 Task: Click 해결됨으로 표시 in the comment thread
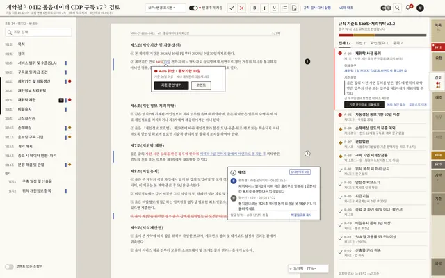[x=301, y=215]
